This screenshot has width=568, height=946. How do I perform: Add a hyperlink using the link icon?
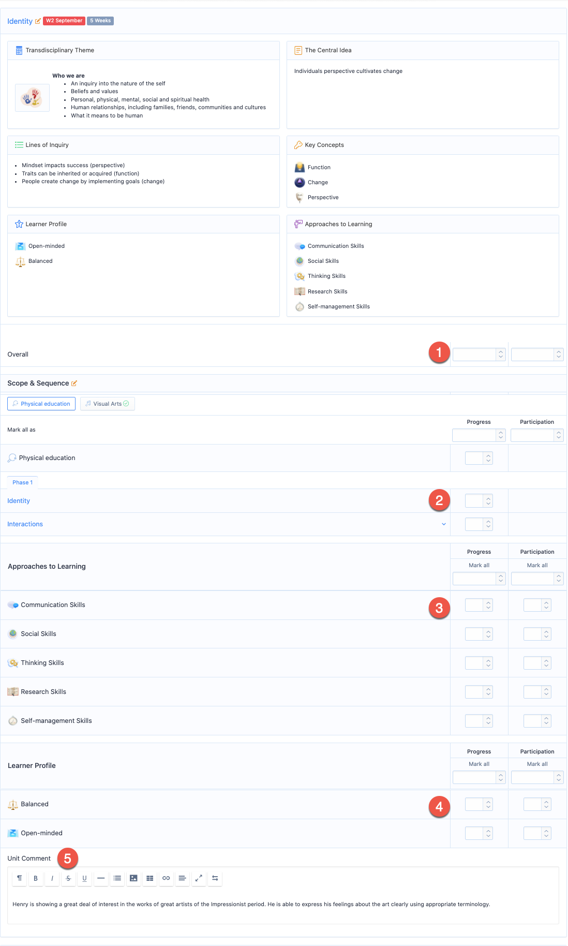(x=166, y=878)
